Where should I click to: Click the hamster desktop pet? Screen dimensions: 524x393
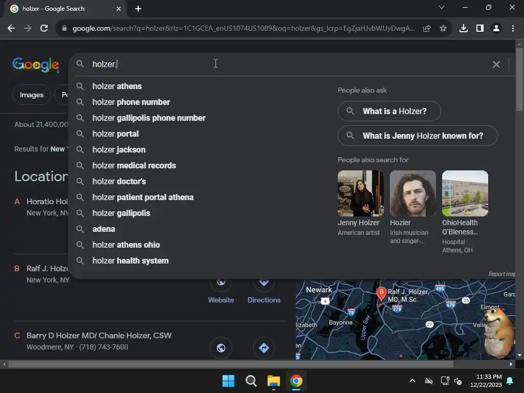coord(499,332)
